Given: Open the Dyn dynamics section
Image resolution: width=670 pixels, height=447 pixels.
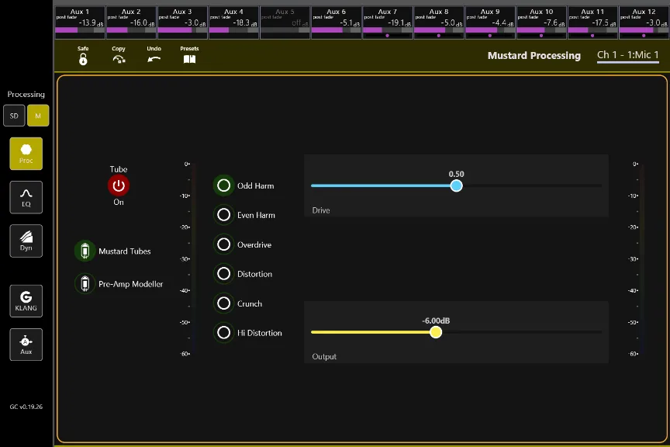Looking at the screenshot, I should [x=26, y=241].
